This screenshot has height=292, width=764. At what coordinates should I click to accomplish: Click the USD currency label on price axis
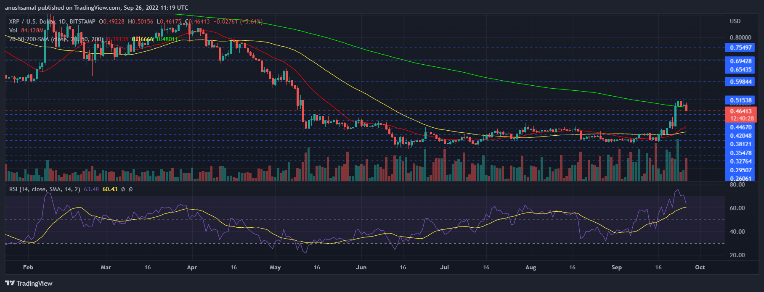click(x=735, y=21)
